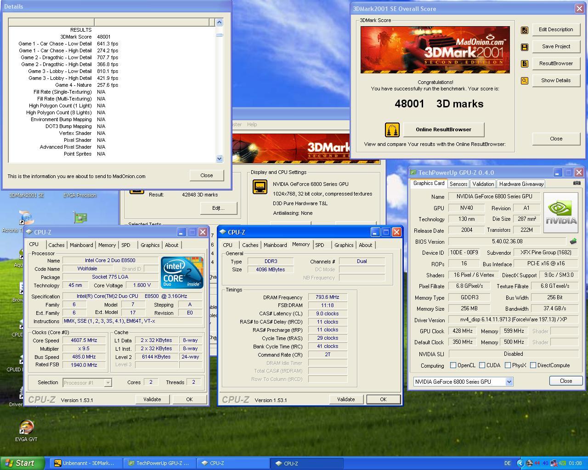Enable the OpenCL checkbox

point(453,365)
